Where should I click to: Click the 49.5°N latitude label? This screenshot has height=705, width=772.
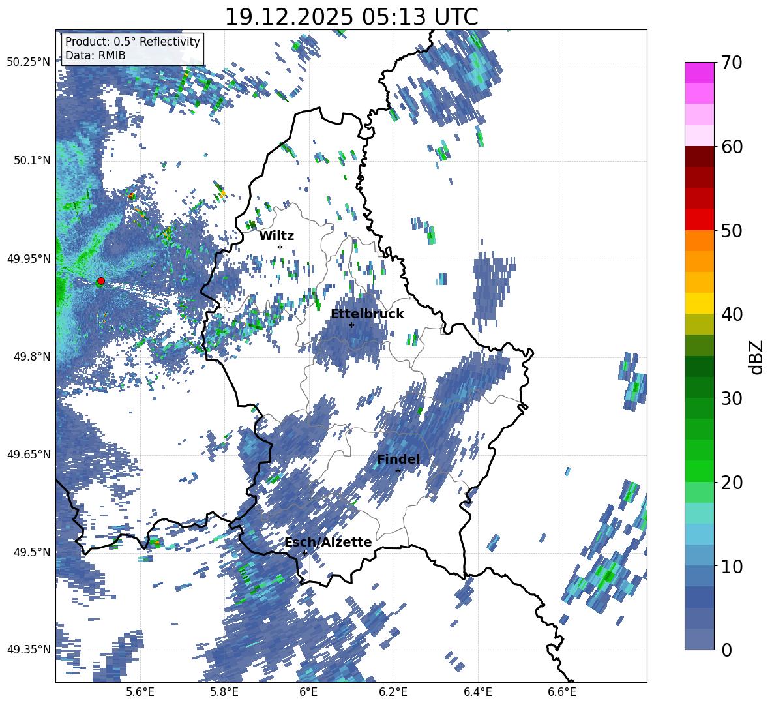(x=32, y=552)
